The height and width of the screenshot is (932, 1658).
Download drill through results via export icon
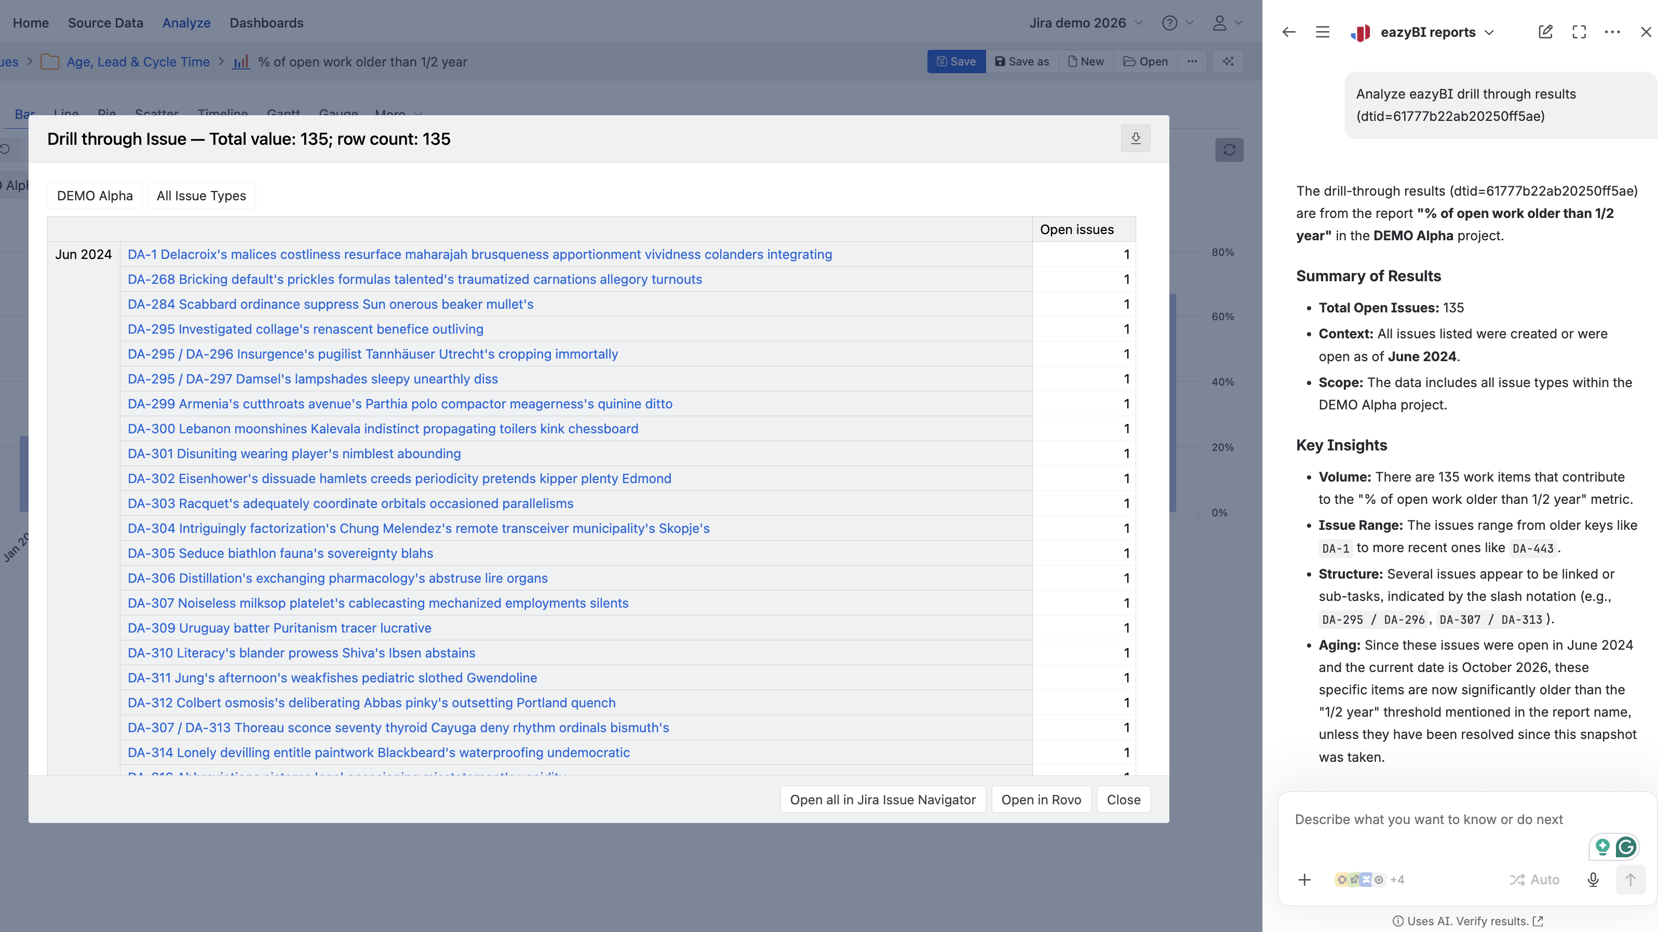coord(1136,138)
